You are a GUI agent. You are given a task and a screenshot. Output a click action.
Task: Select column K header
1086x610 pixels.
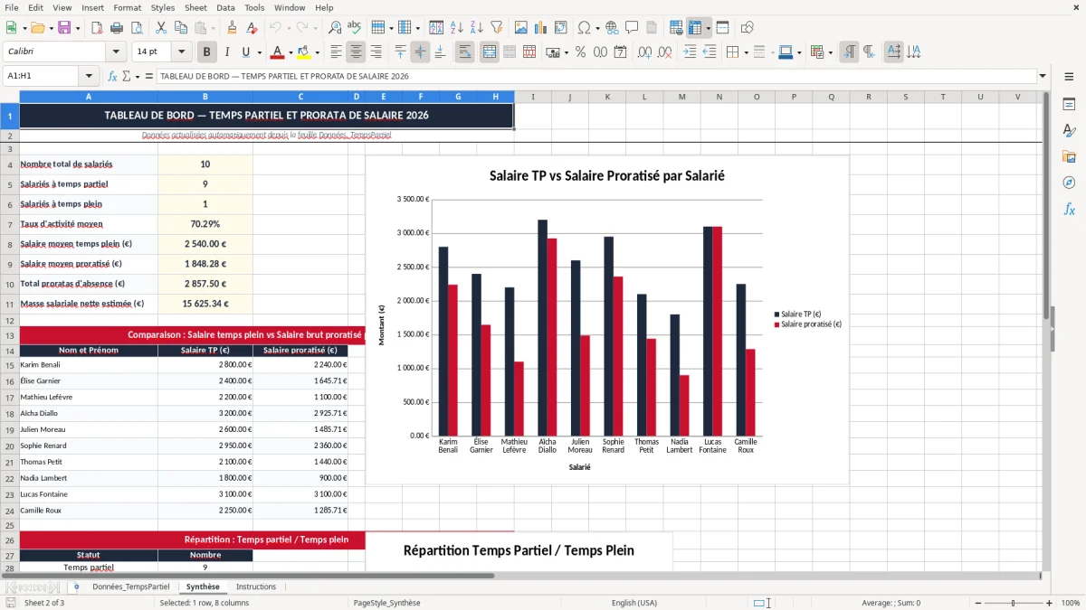pyautogui.click(x=607, y=97)
